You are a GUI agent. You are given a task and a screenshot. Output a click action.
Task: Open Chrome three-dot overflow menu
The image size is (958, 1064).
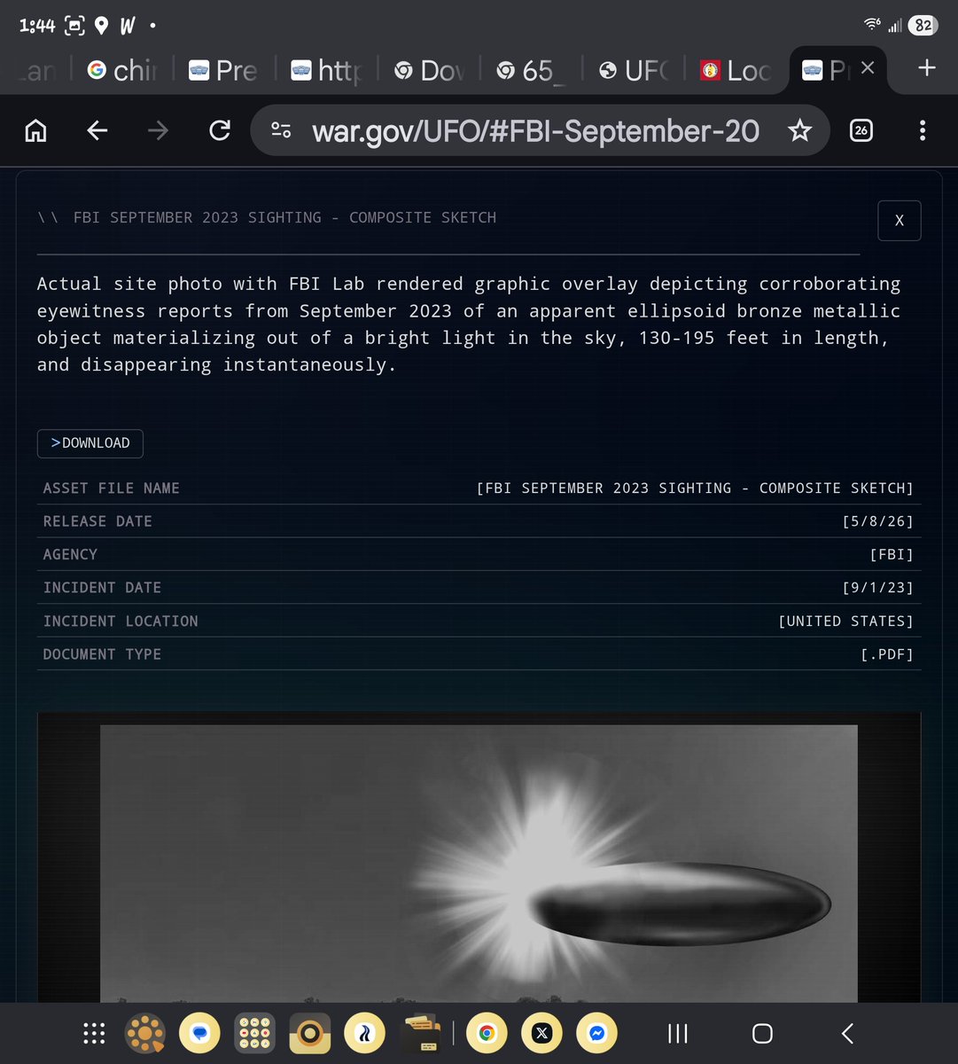click(923, 131)
